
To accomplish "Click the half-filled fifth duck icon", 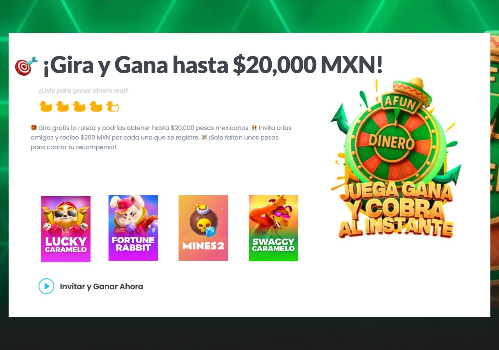I will pos(113,106).
